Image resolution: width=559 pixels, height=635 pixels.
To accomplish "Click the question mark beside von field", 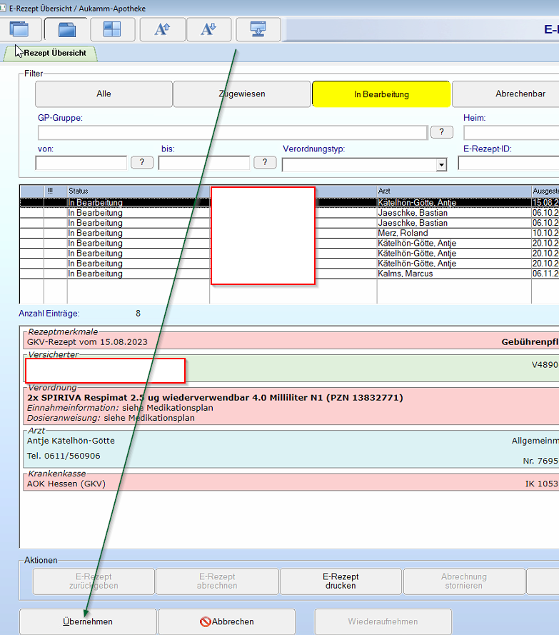I will (x=142, y=162).
